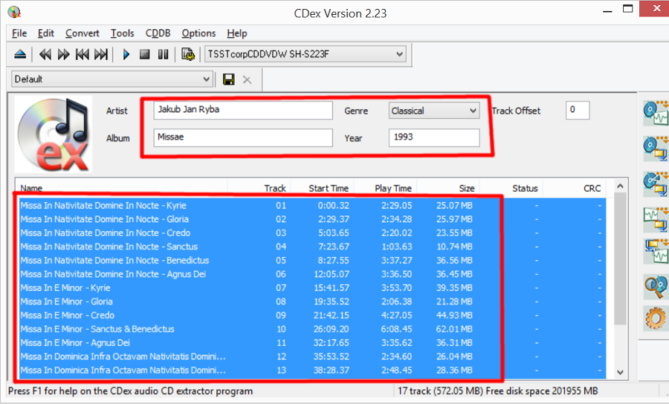Click Extract CD tracks to WAV icon
Screen dimensions: 669x404
655,112
